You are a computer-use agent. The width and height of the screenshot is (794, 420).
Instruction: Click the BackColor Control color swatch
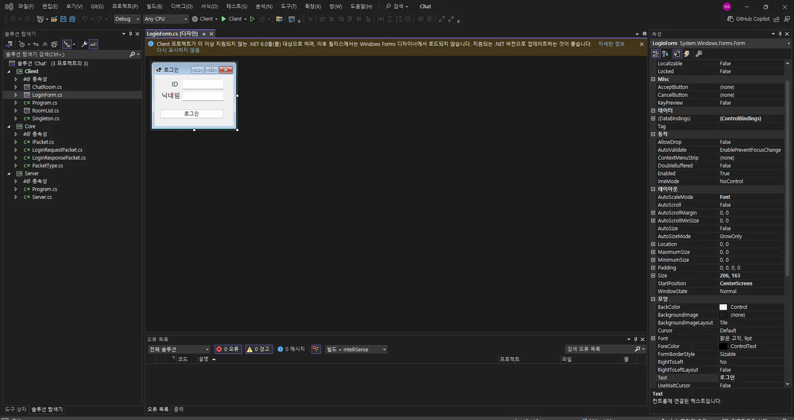pos(723,307)
